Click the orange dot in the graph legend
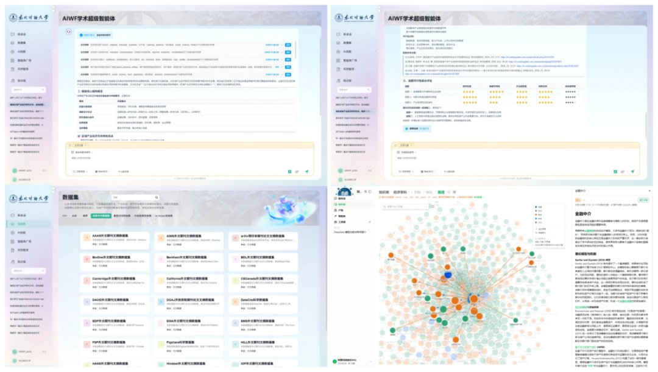 click(536, 215)
